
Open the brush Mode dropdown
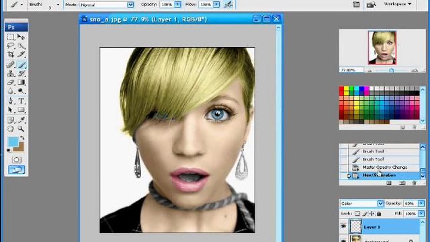pyautogui.click(x=130, y=5)
